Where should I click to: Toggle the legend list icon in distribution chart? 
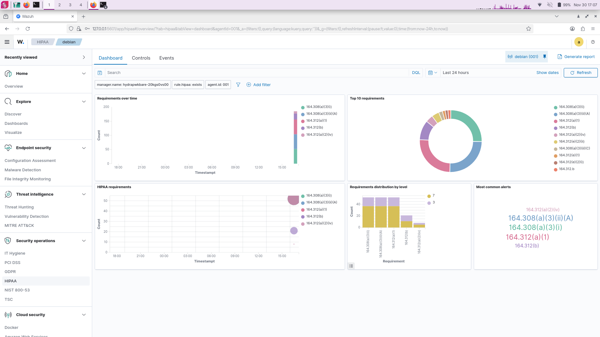[351, 266]
